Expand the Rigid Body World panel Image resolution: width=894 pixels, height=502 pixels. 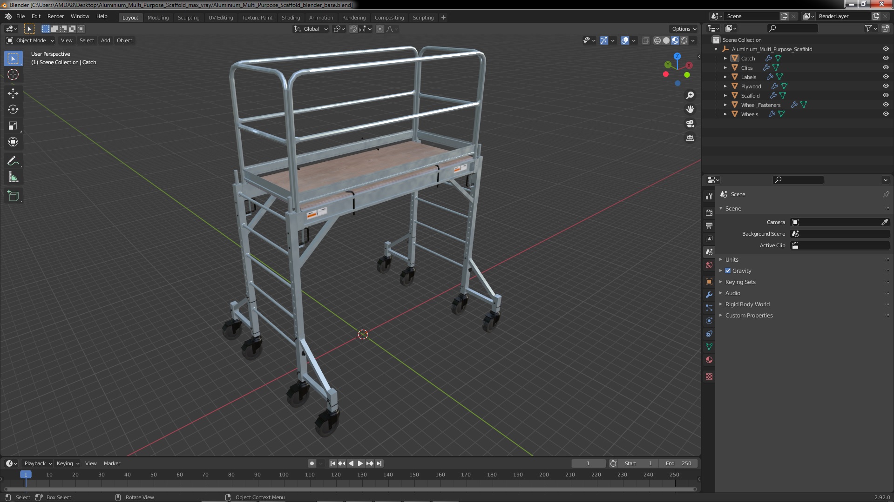(747, 304)
